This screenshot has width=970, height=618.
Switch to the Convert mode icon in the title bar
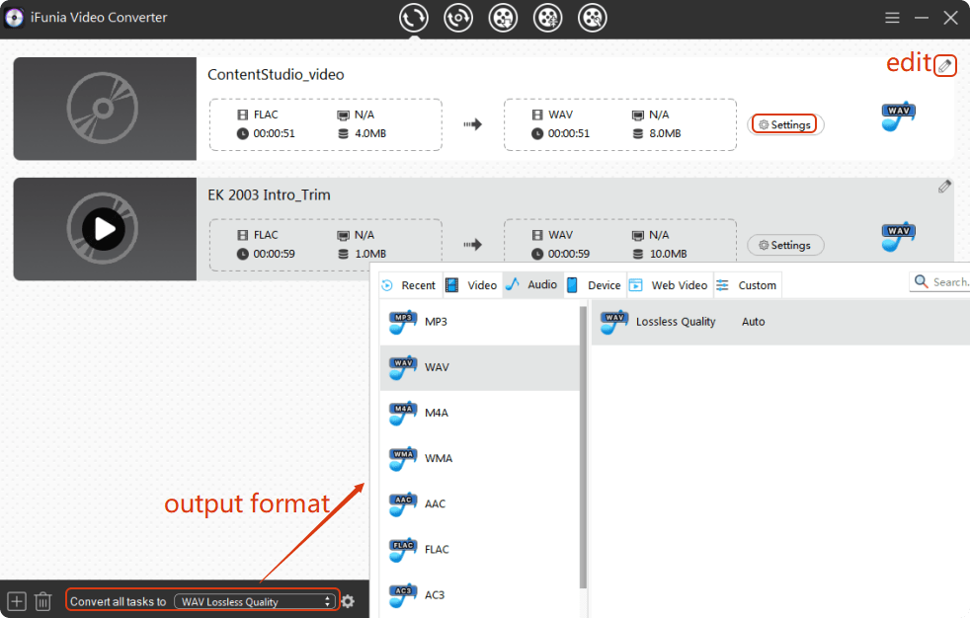[413, 17]
